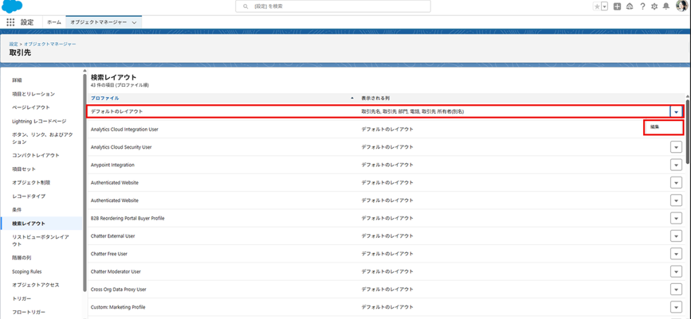Switch to the ホーム tab
Viewport: 691px width, 319px height.
tap(54, 22)
